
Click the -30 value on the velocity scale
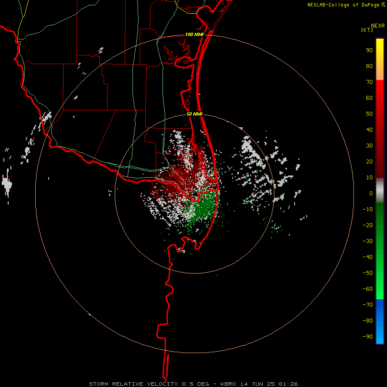[x=368, y=241]
